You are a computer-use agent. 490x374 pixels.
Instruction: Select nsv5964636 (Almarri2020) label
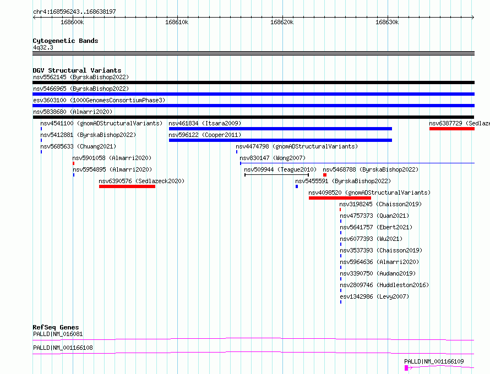pyautogui.click(x=379, y=262)
